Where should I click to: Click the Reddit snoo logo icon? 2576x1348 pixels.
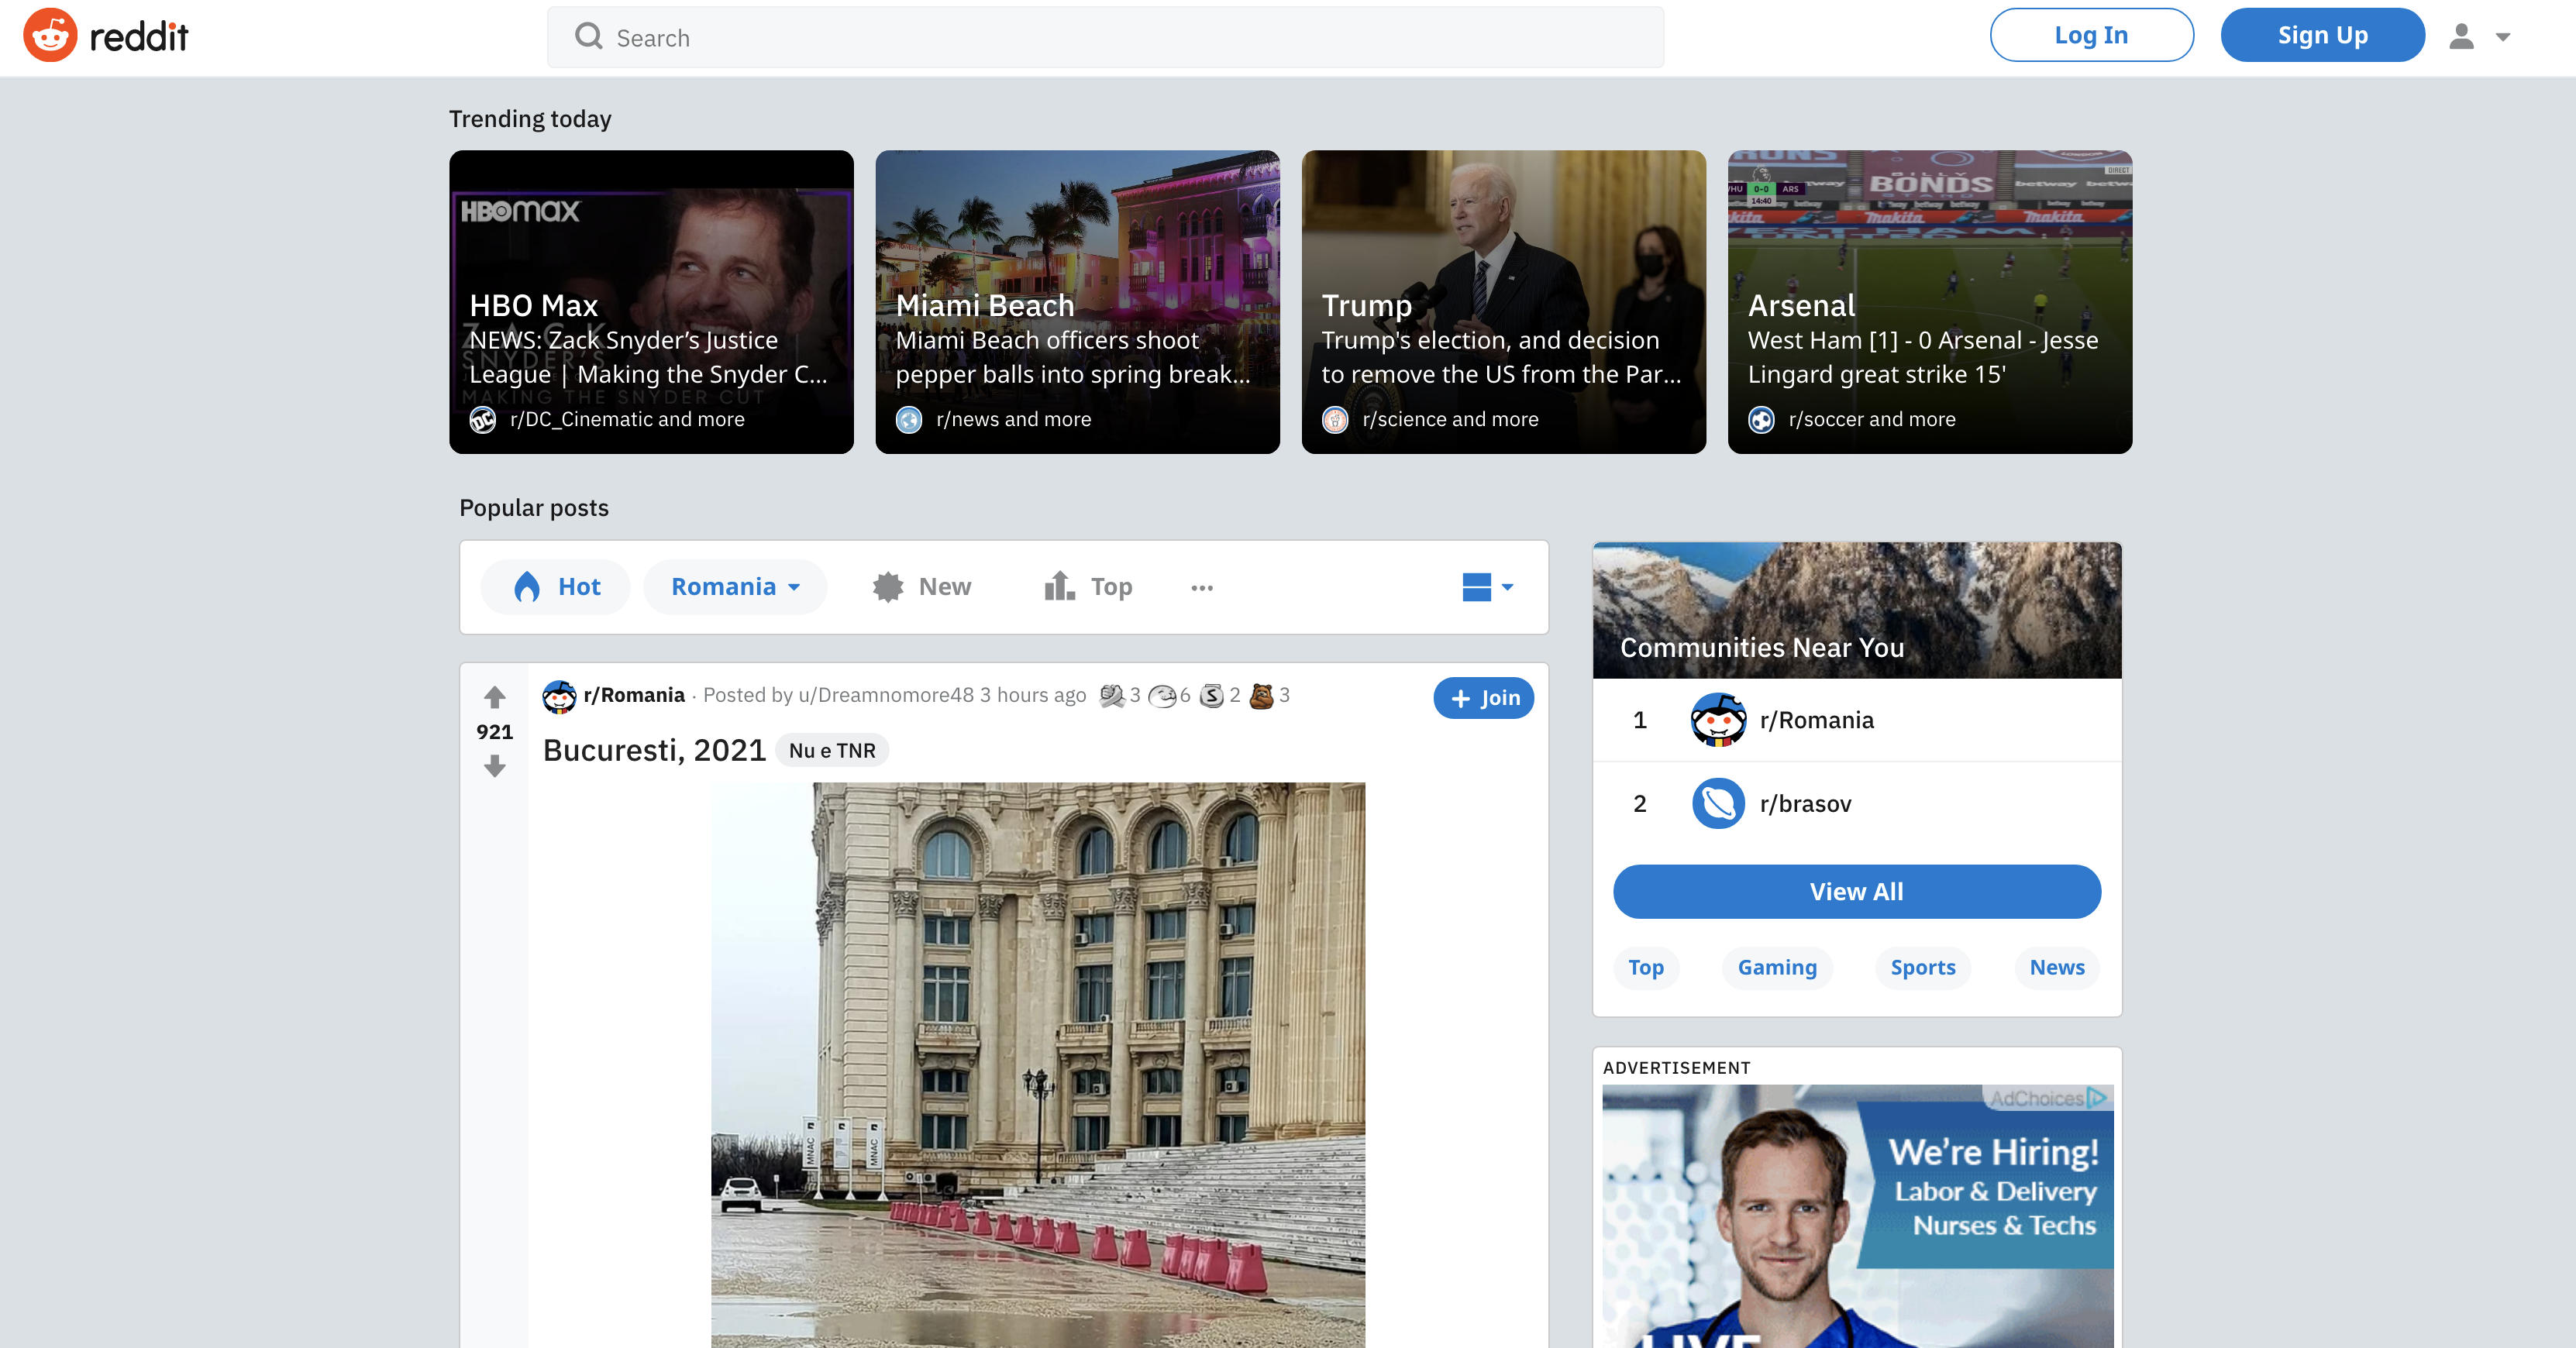[x=50, y=36]
